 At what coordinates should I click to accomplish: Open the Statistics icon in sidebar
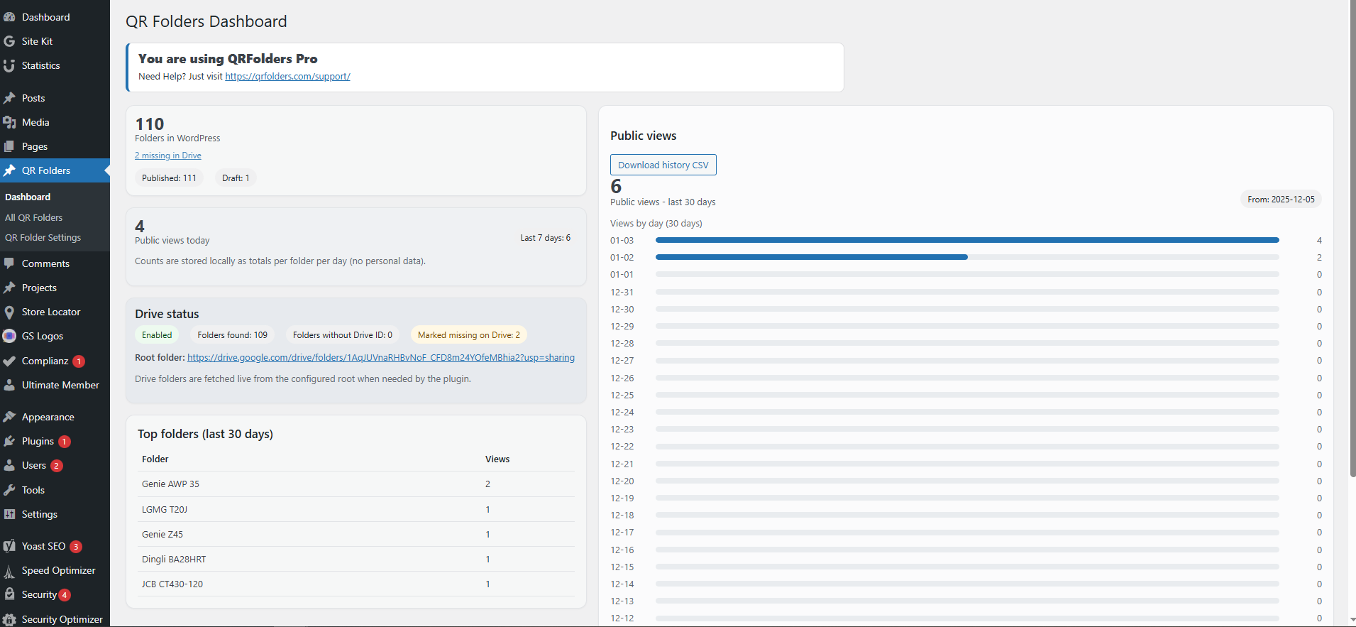[x=9, y=66]
